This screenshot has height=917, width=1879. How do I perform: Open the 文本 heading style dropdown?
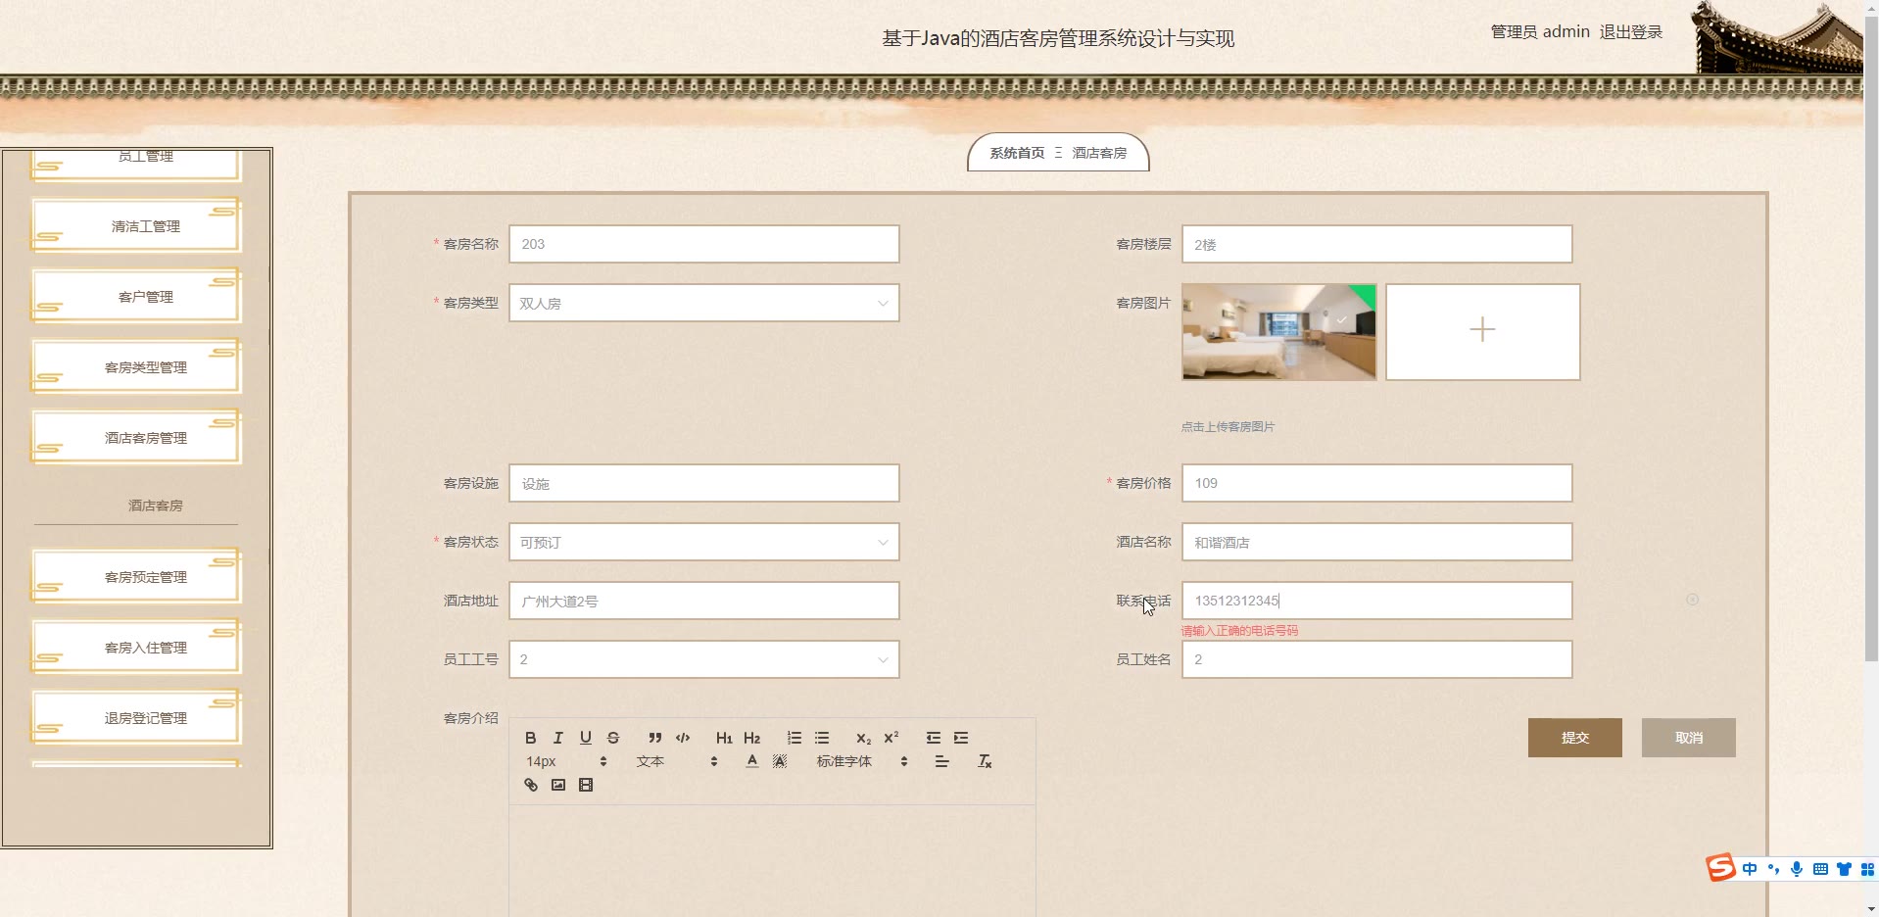click(676, 761)
